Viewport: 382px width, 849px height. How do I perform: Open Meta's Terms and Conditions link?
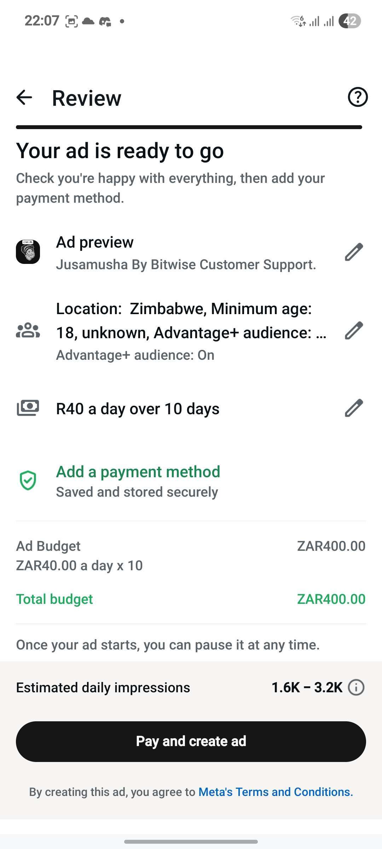coord(276,792)
